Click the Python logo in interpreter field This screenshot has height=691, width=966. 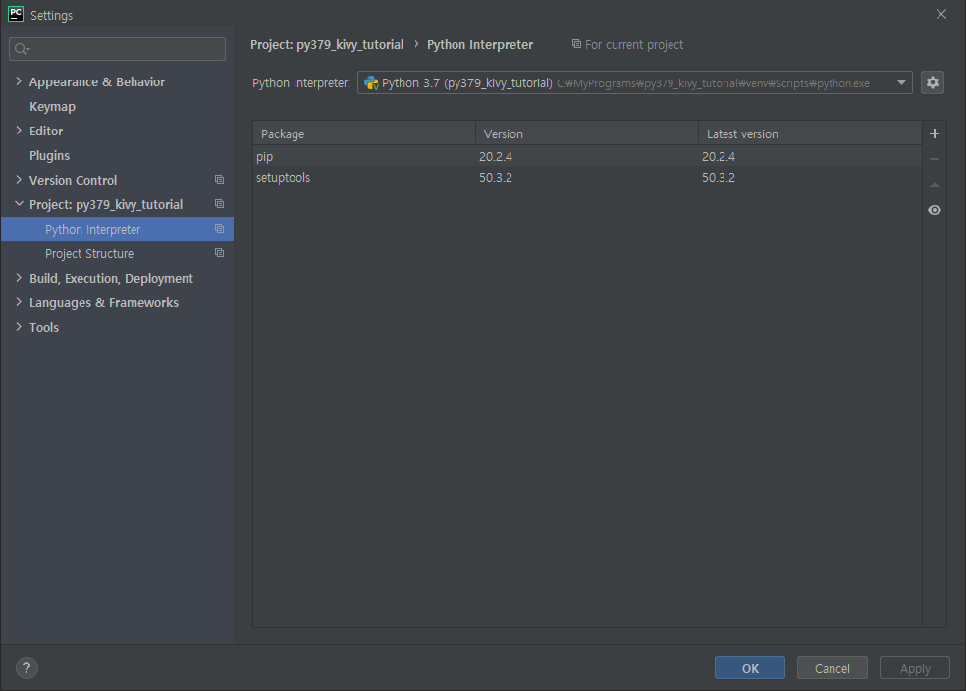coord(371,83)
